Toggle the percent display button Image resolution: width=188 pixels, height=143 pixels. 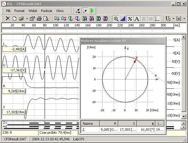click(130, 19)
